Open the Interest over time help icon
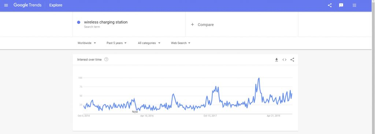The width and height of the screenshot is (375, 134). click(107, 60)
